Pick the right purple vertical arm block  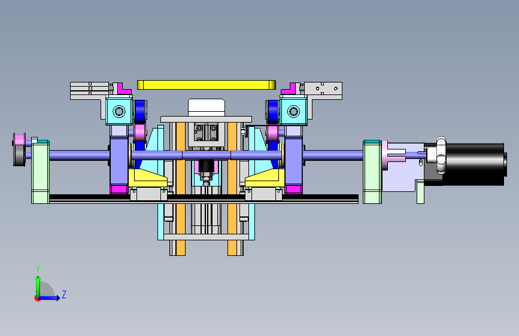pyautogui.click(x=293, y=160)
